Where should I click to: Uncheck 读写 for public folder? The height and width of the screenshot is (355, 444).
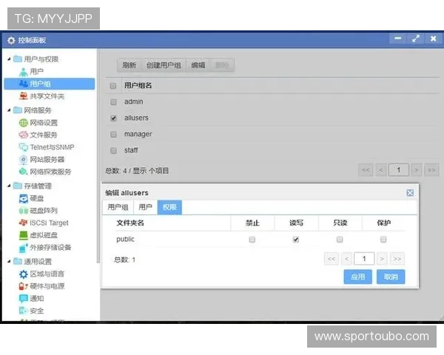(x=296, y=240)
